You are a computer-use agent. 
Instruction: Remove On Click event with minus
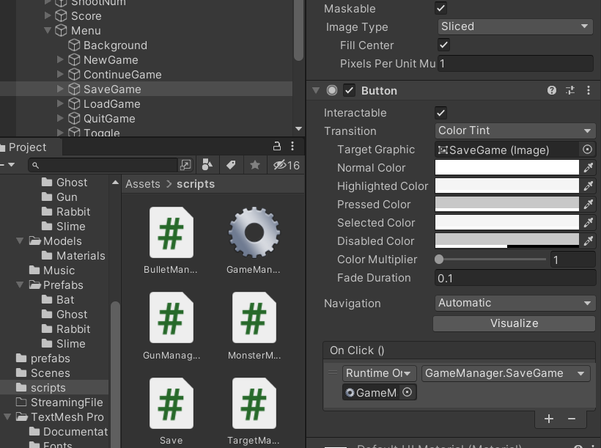[x=572, y=419]
